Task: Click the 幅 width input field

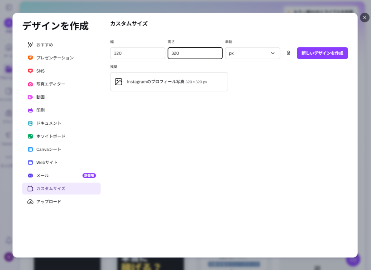Action: click(x=137, y=53)
